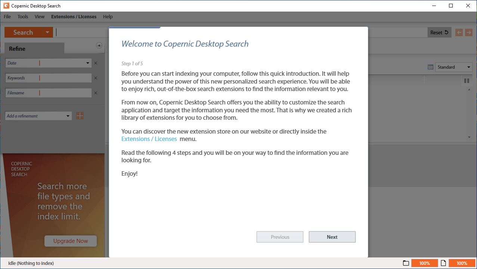Minimize the Copernic Desktop Search window
Viewport: 477px width, 269px height.
[x=434, y=6]
